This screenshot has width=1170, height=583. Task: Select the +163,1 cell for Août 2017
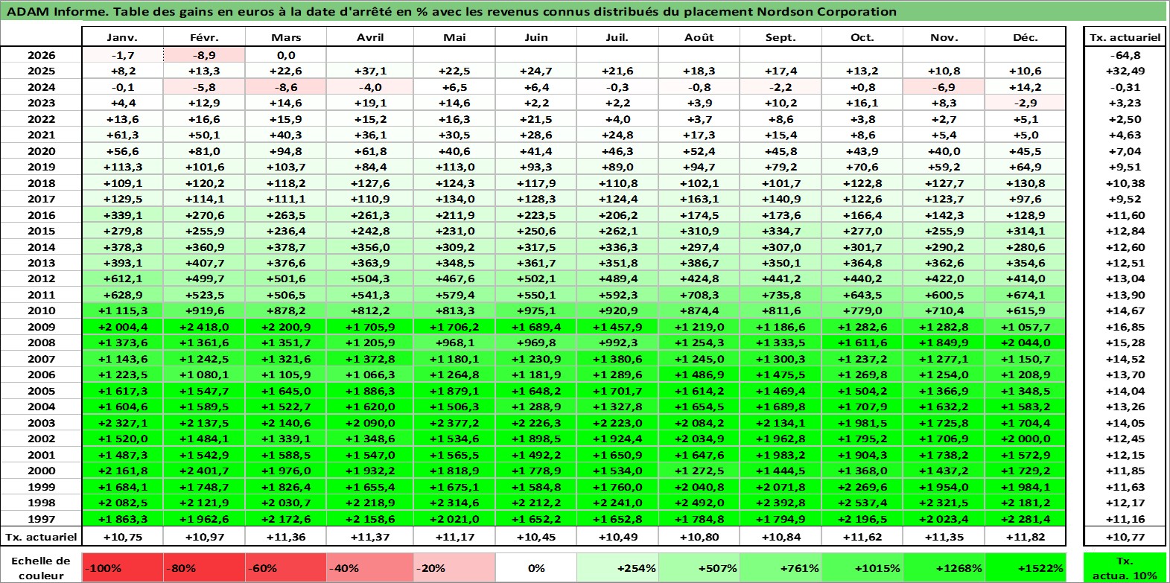click(699, 199)
